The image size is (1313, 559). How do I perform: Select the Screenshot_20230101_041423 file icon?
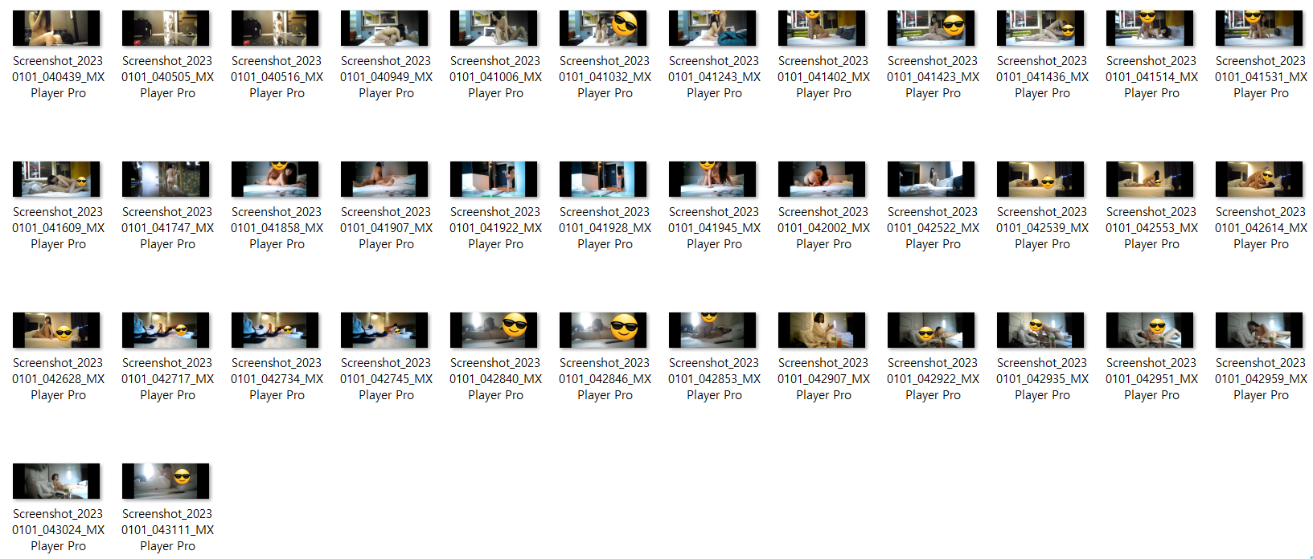coord(932,28)
